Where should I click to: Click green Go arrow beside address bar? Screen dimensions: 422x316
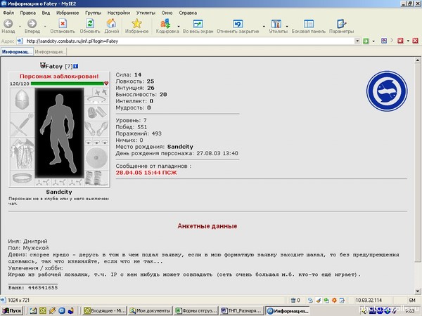click(x=366, y=41)
